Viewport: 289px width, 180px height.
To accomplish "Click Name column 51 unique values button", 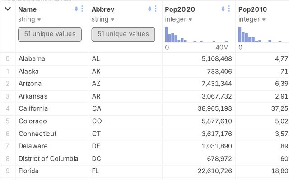I will pos(50,34).
